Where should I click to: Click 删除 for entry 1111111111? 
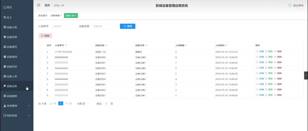pos(278,95)
